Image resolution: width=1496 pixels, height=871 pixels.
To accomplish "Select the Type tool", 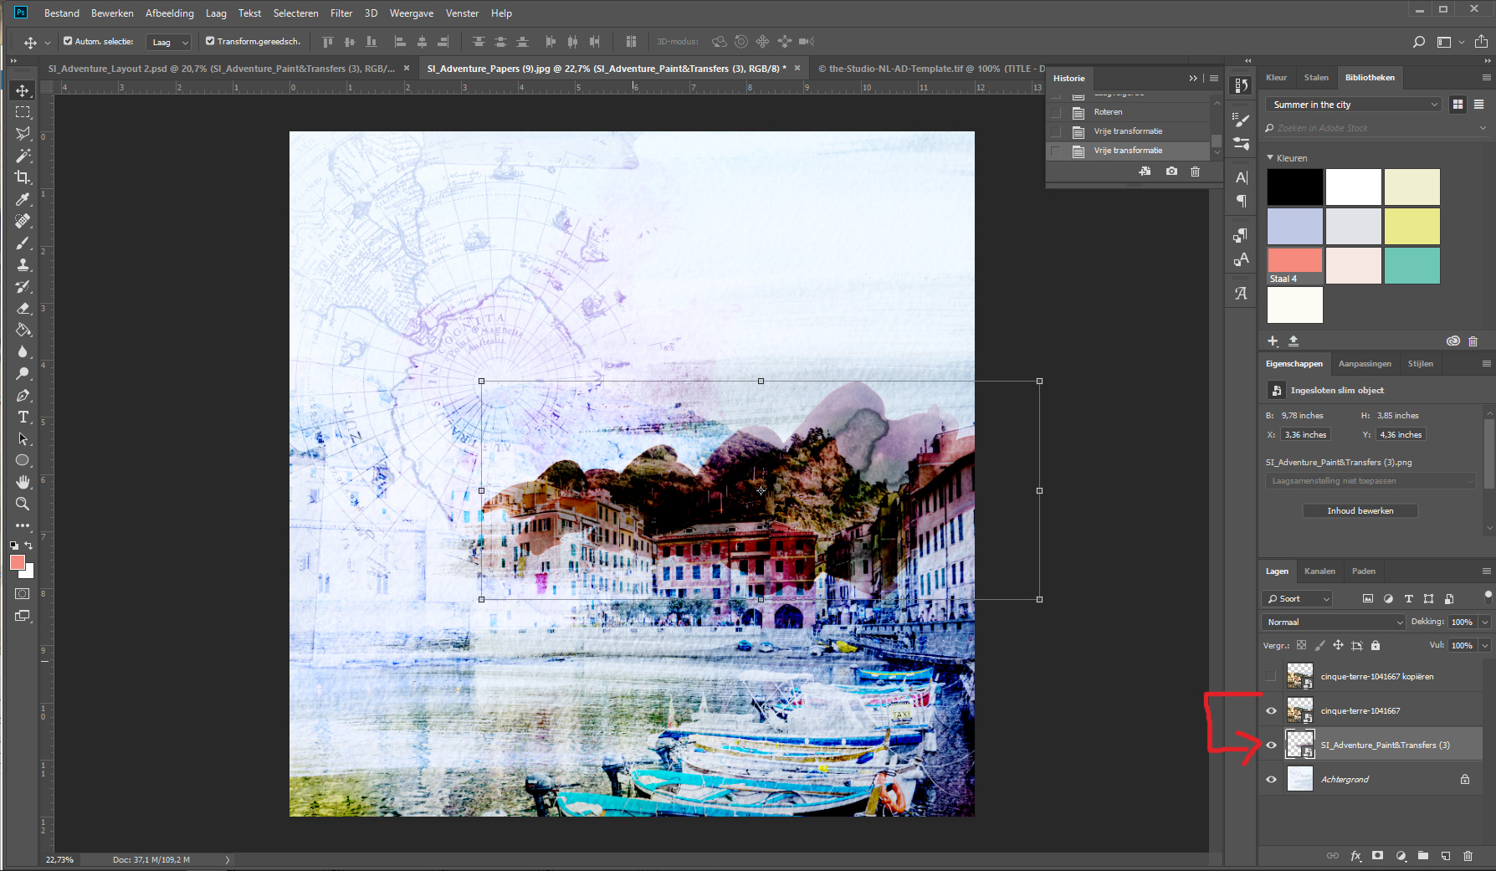I will pyautogui.click(x=23, y=417).
